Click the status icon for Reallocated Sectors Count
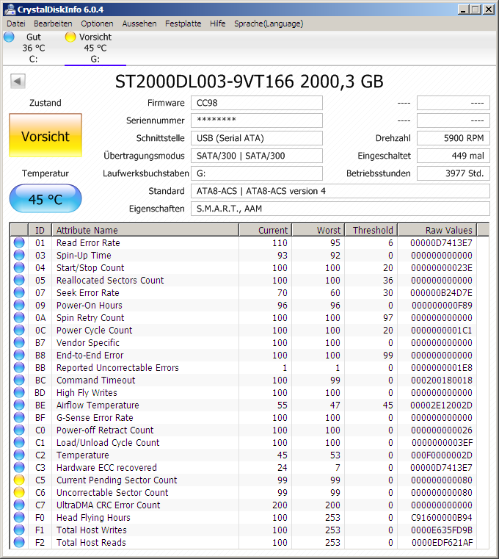Image resolution: width=499 pixels, height=559 pixels. 19,280
